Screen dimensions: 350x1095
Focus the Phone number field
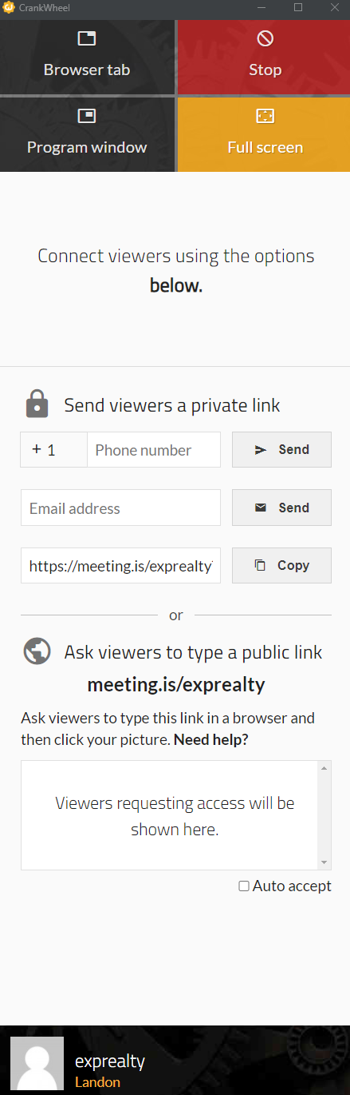[x=154, y=450]
